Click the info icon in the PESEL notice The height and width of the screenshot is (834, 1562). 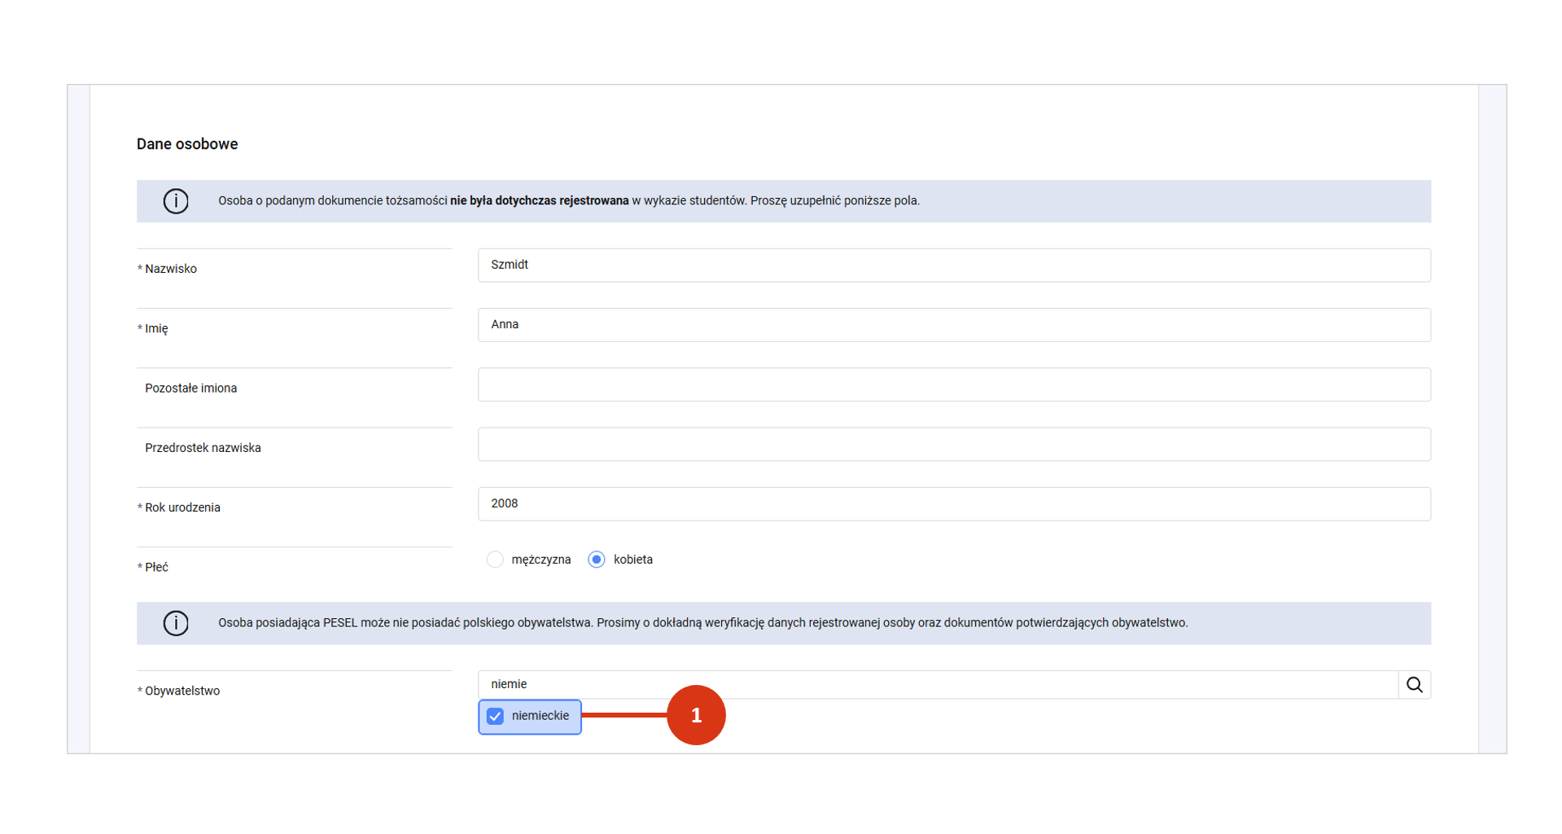pos(176,623)
